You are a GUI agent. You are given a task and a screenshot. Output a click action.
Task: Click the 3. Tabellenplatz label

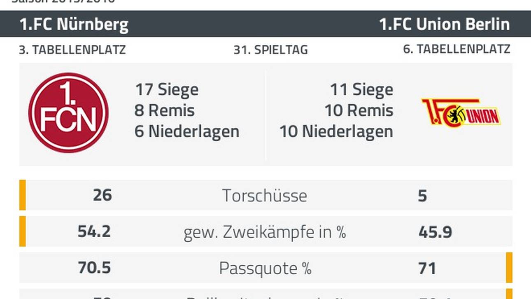coord(72,50)
